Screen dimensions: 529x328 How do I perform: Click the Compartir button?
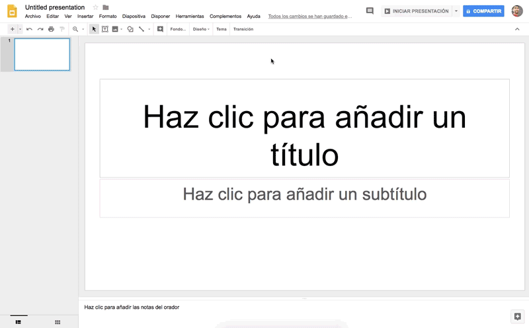pos(483,11)
